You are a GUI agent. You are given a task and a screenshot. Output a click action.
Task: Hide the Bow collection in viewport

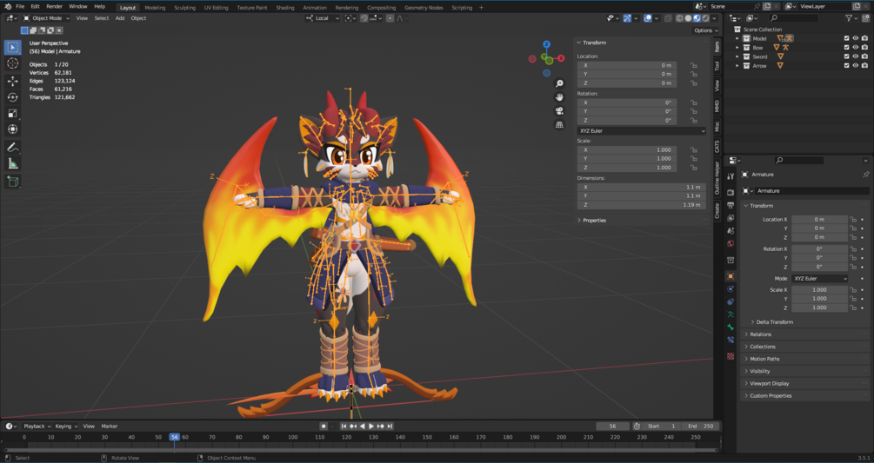pos(856,48)
